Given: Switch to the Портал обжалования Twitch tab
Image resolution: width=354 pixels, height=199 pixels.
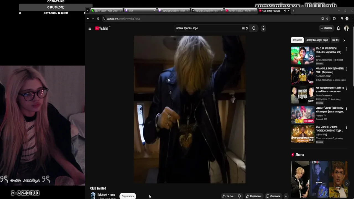Looking at the screenshot, I should click(173, 11).
